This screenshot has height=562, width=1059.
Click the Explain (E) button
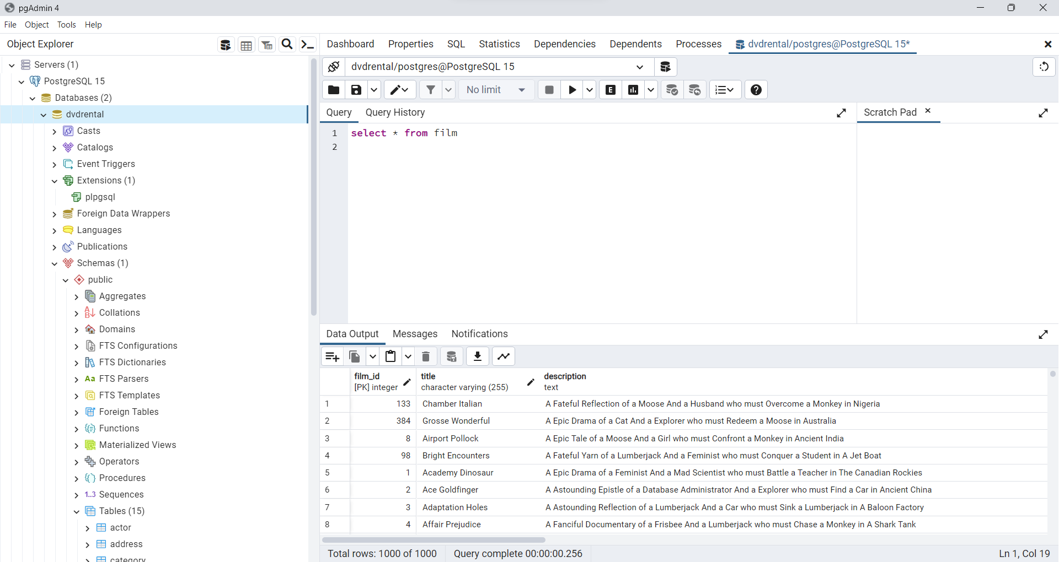tap(611, 90)
